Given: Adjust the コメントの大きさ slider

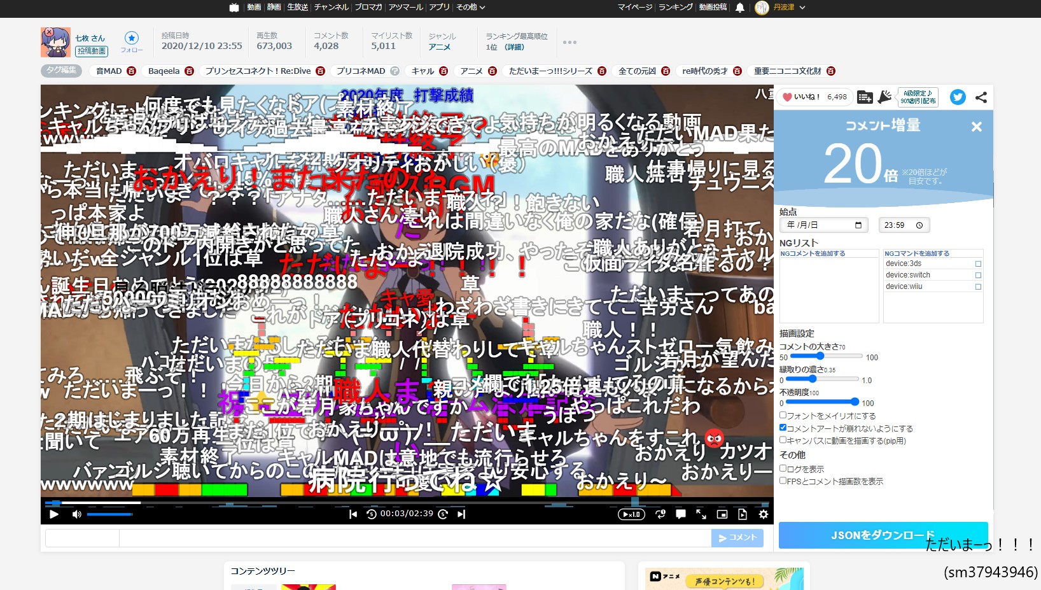Looking at the screenshot, I should [827, 356].
